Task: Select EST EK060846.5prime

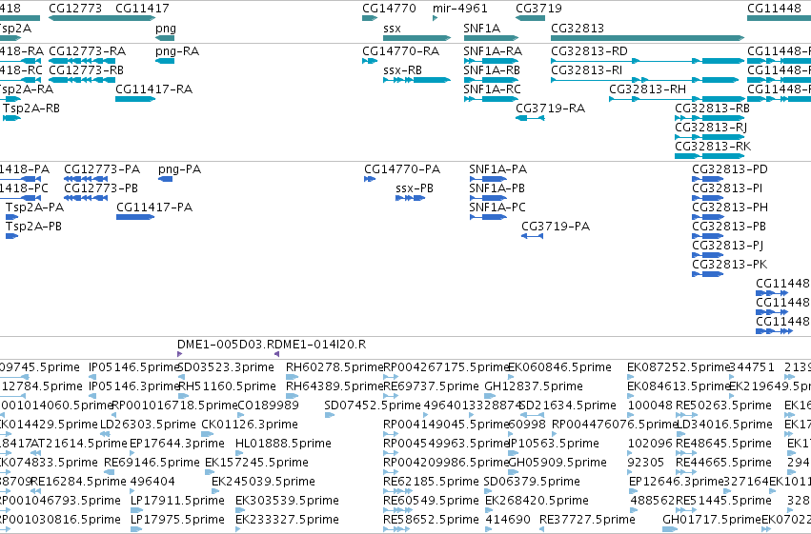Action: tap(511, 377)
